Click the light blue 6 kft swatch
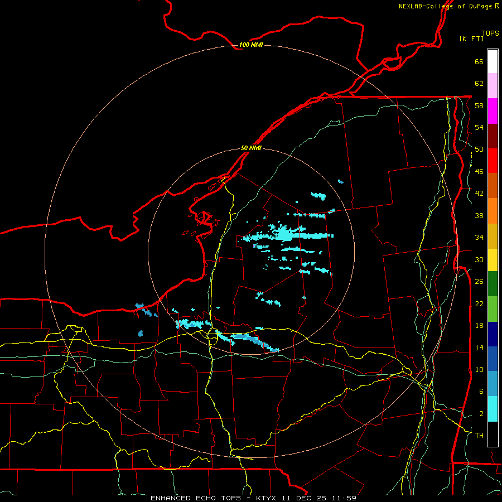Screen dimensions: 502x502 click(x=493, y=384)
